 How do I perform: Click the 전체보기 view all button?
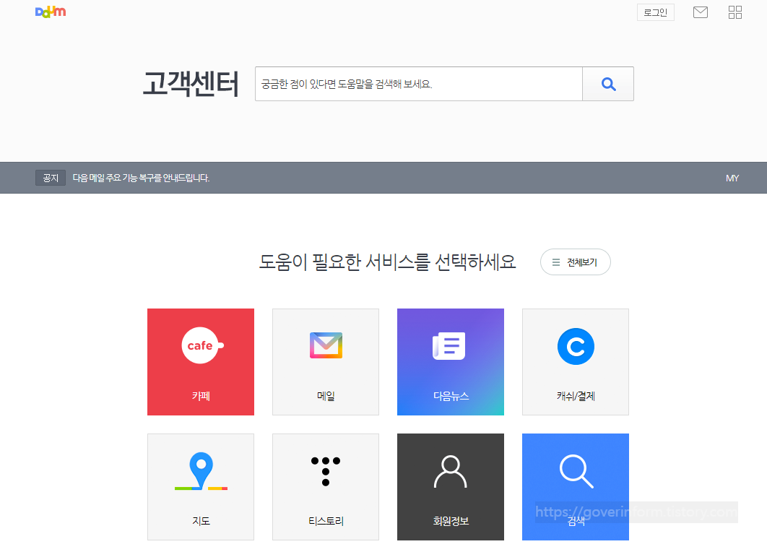[x=575, y=262]
